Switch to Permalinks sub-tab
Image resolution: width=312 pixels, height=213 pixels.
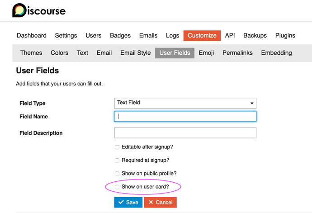click(x=237, y=53)
